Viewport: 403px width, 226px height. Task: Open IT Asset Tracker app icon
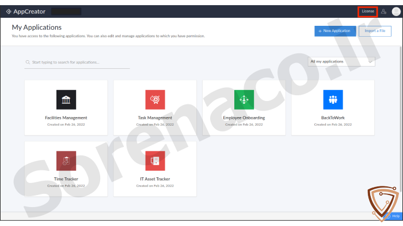(155, 161)
